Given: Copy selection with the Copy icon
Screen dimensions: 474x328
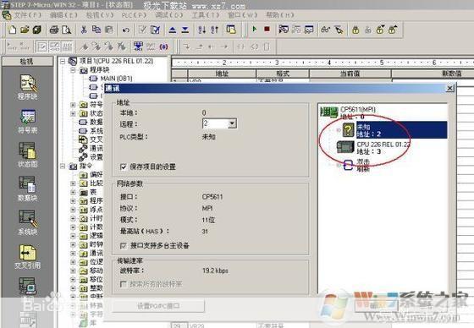Looking at the screenshot, I should [96, 30].
